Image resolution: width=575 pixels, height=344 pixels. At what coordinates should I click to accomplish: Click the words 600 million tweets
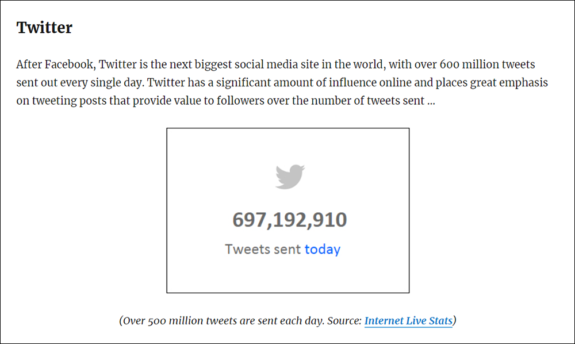click(488, 64)
